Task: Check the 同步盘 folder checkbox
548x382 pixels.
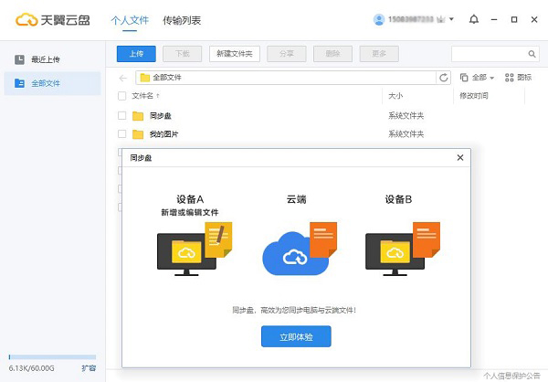Action: (122, 115)
